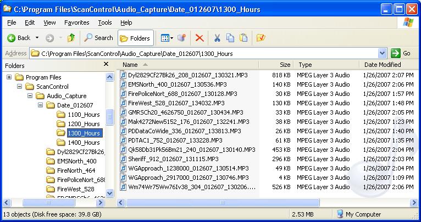Click the Forward navigation arrow

tap(49, 38)
